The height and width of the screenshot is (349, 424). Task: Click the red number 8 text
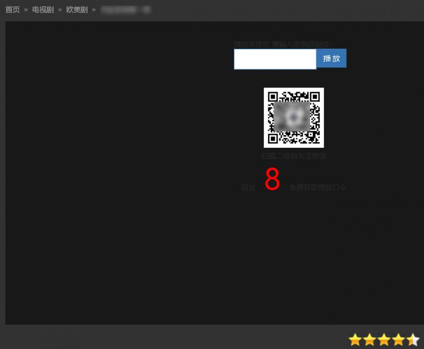tap(272, 179)
